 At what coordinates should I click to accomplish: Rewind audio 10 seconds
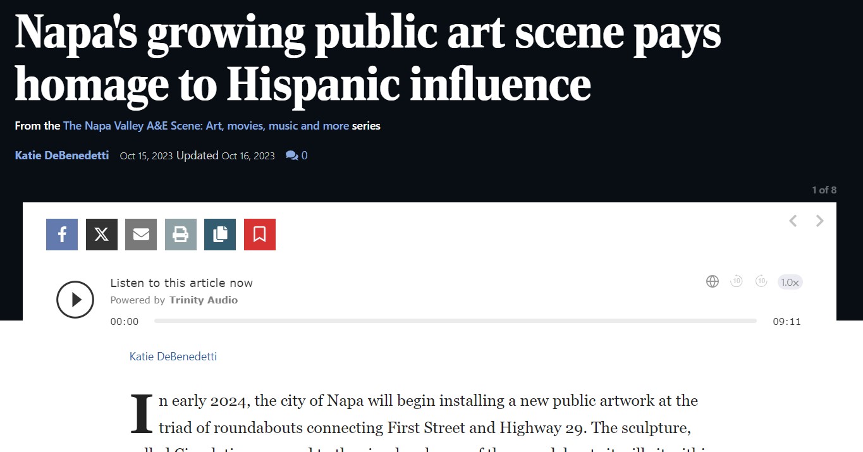pyautogui.click(x=737, y=282)
